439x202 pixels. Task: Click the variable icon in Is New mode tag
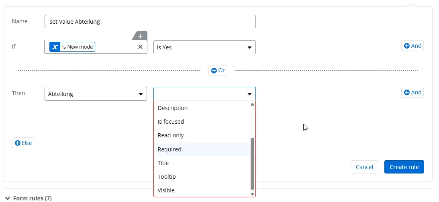(55, 47)
